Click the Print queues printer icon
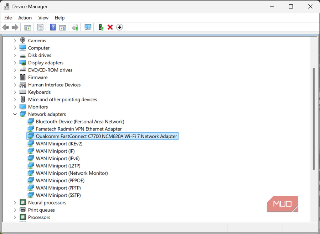 pyautogui.click(x=23, y=209)
